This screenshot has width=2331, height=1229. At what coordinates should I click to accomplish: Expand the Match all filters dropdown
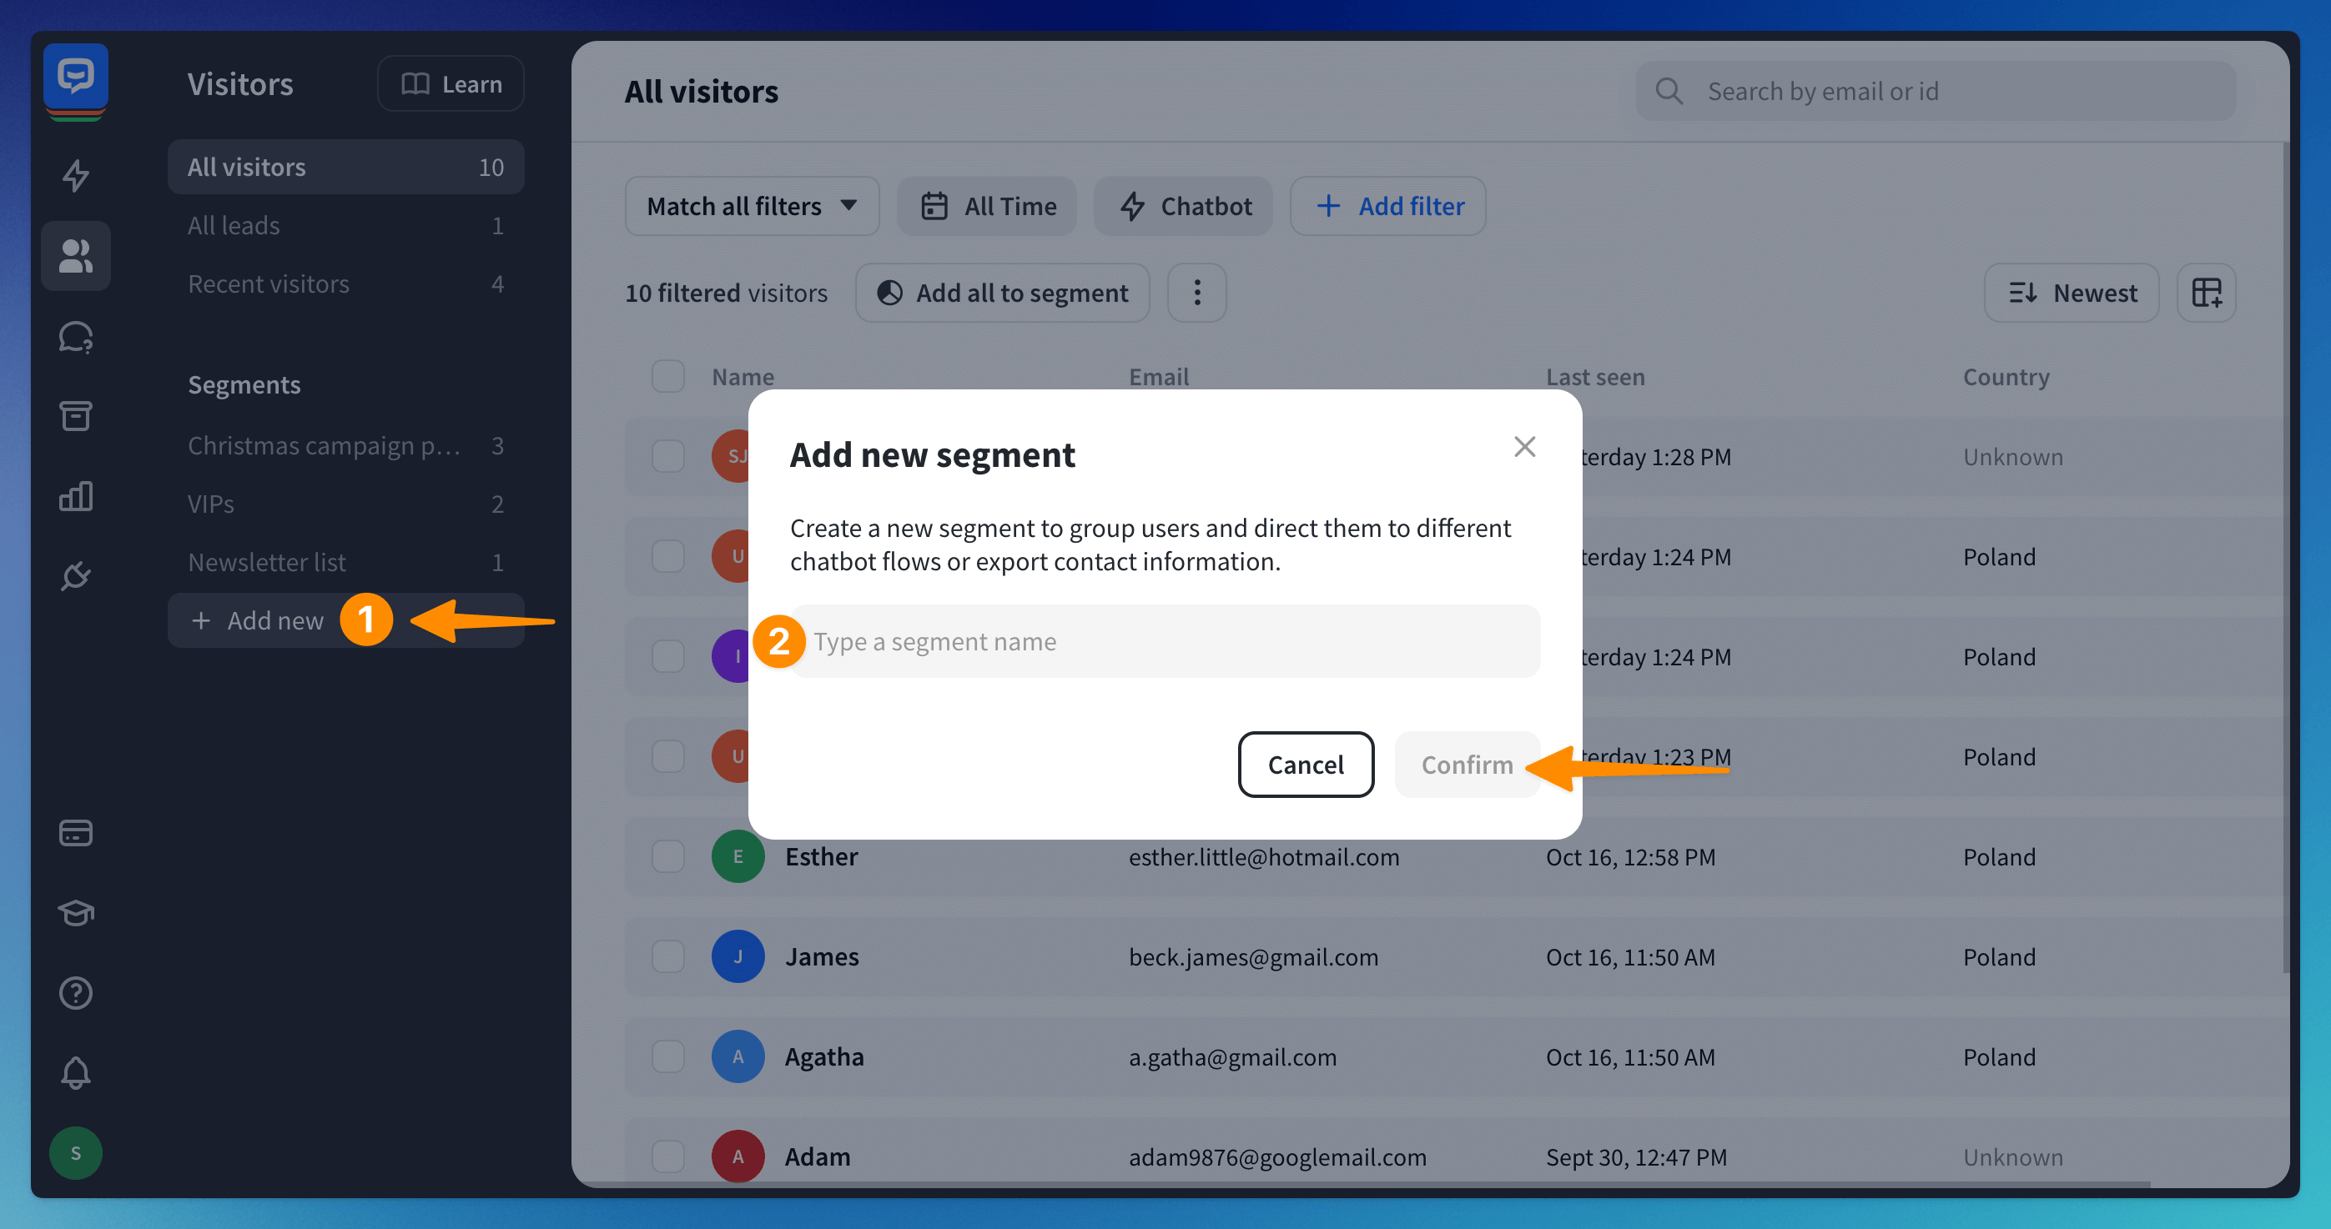tap(751, 206)
